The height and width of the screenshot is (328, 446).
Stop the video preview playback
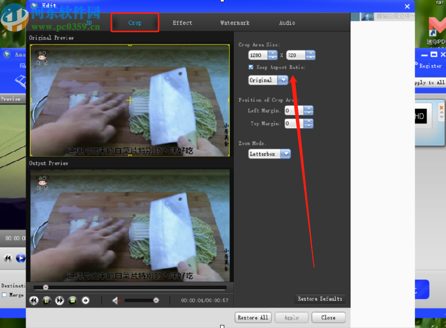pyautogui.click(x=73, y=300)
